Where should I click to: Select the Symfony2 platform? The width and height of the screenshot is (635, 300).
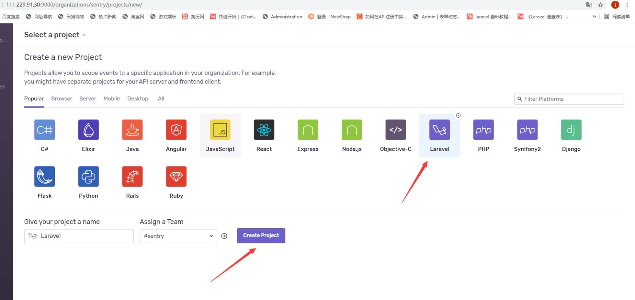tap(527, 130)
